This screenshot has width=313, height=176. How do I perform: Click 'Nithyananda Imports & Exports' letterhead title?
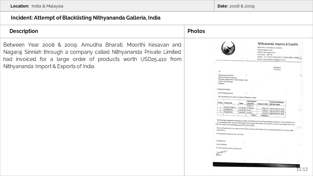pyautogui.click(x=278, y=44)
